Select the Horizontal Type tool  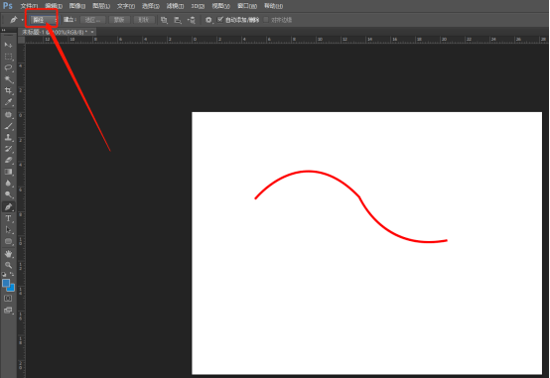[x=8, y=218]
